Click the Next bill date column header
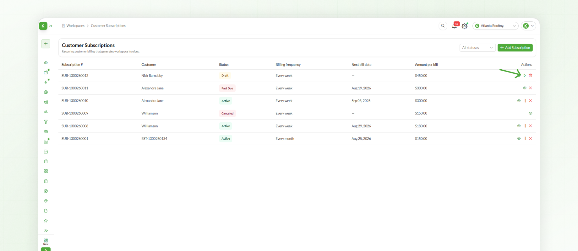Image resolution: width=578 pixels, height=251 pixels. (361, 65)
